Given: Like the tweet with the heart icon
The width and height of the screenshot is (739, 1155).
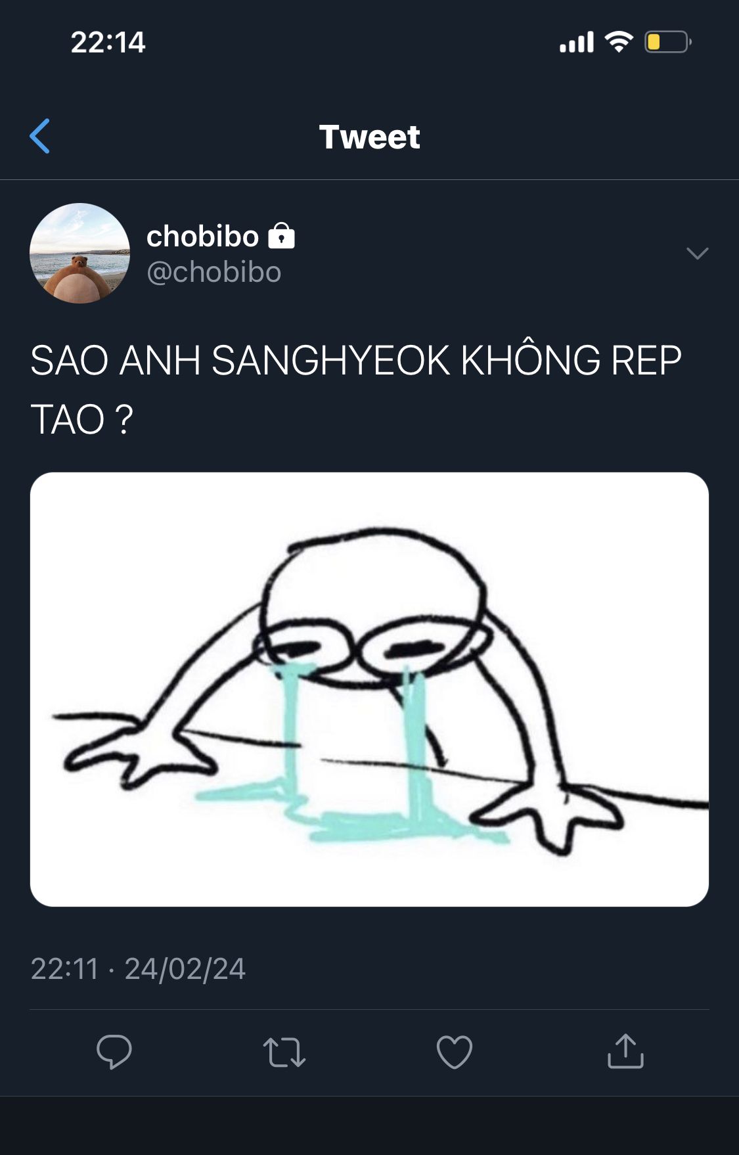Looking at the screenshot, I should tap(455, 1052).
